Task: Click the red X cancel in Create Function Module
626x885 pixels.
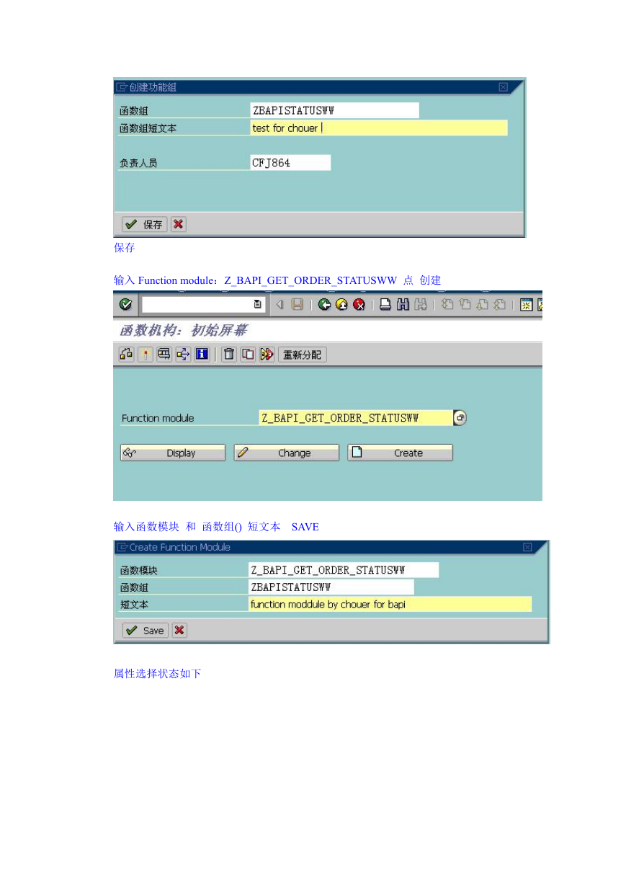Action: [x=179, y=631]
